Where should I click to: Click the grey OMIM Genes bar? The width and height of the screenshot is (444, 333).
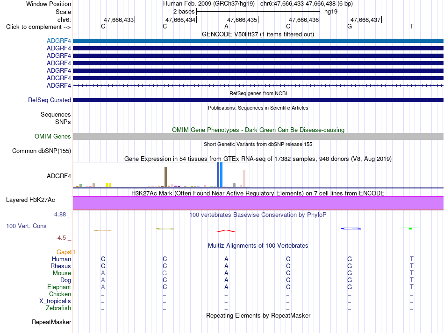click(258, 137)
